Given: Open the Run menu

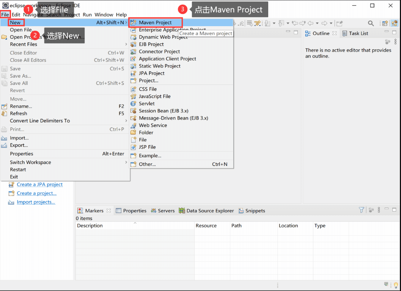Looking at the screenshot, I should coord(87,14).
